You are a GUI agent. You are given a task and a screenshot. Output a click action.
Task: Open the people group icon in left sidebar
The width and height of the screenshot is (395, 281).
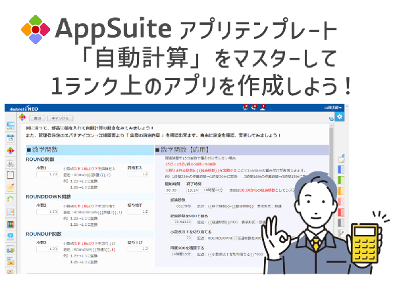tap(11, 249)
